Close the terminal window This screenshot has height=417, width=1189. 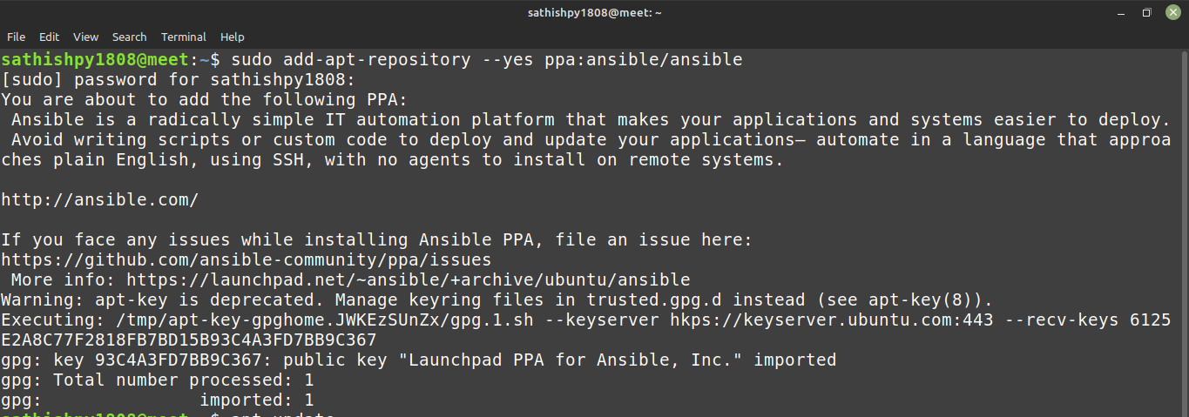(1172, 12)
